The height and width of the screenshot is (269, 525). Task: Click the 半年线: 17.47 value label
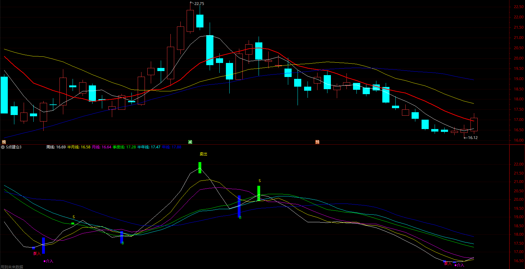pos(149,147)
